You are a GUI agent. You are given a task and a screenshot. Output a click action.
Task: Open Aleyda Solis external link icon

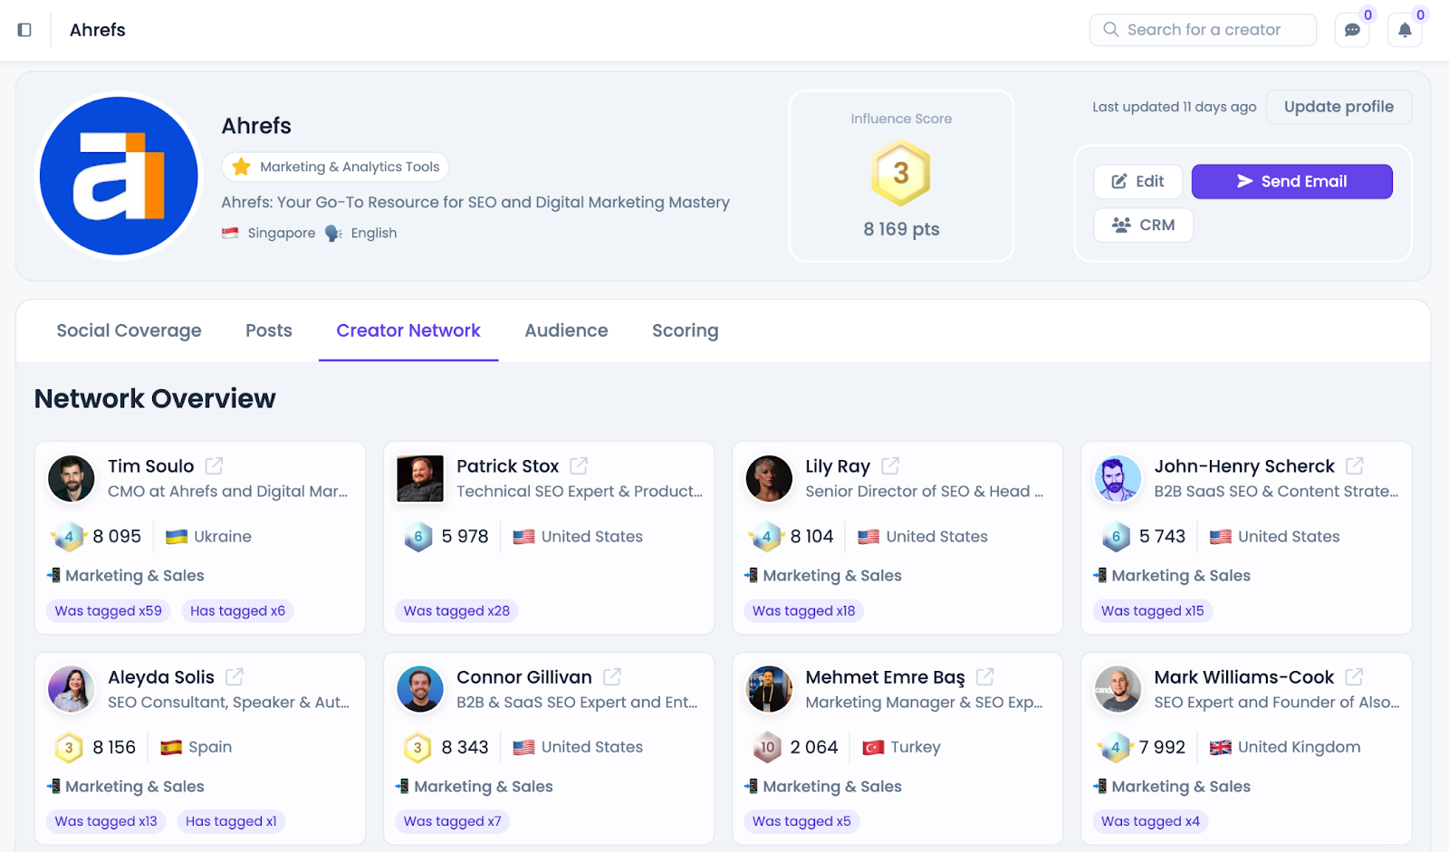point(235,676)
